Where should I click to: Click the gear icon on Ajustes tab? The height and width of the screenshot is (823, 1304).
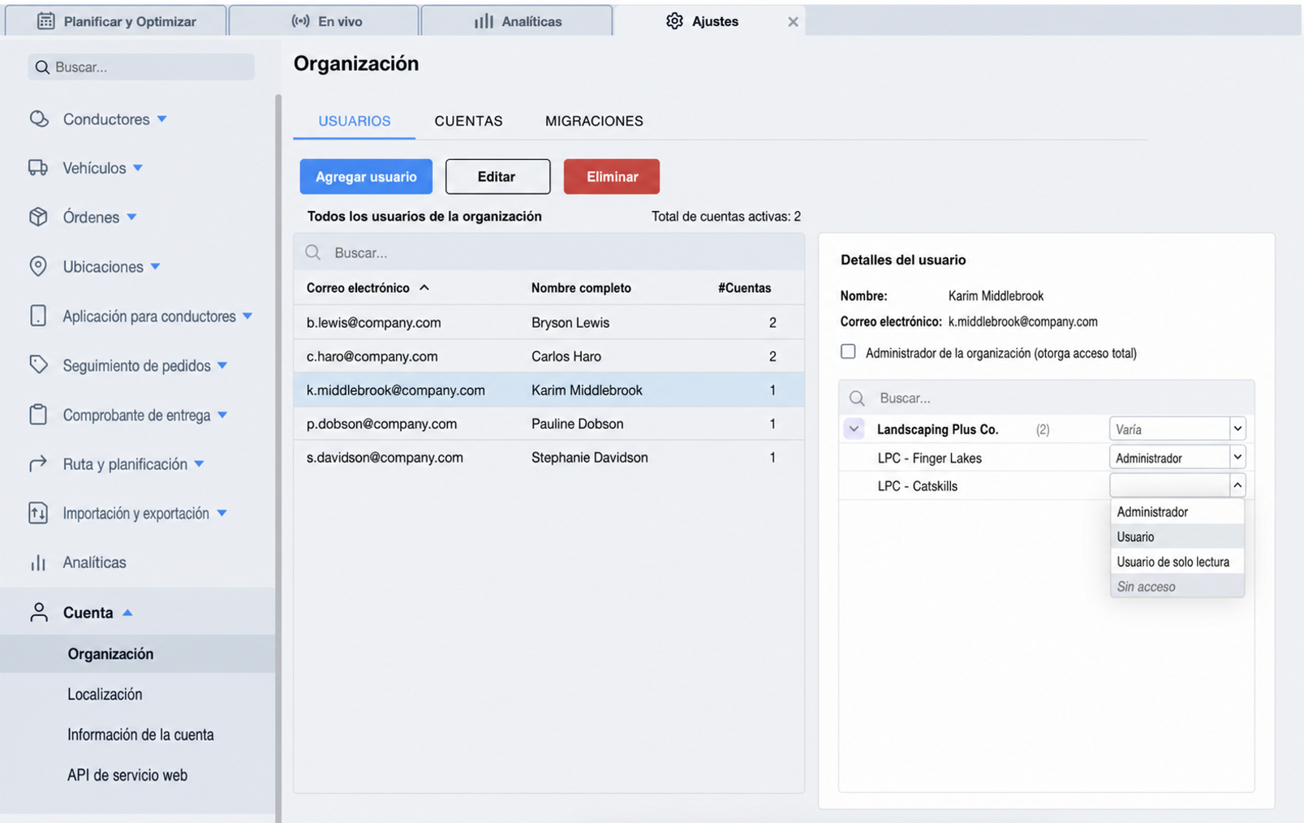pyautogui.click(x=674, y=21)
